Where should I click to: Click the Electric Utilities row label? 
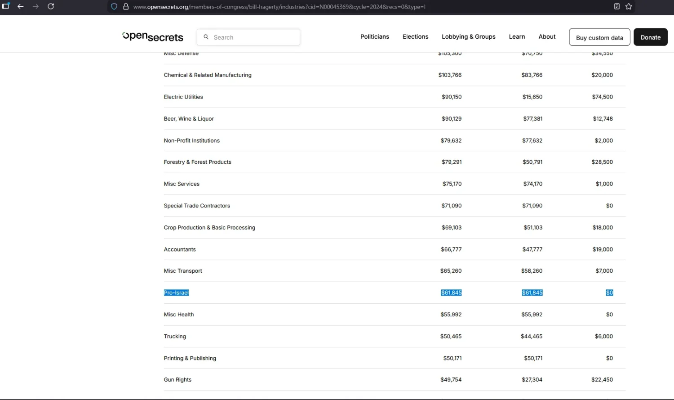[183, 97]
